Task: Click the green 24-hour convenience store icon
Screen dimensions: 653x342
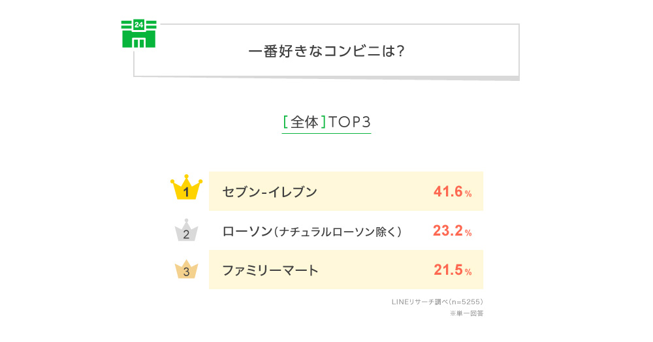Action: click(138, 34)
